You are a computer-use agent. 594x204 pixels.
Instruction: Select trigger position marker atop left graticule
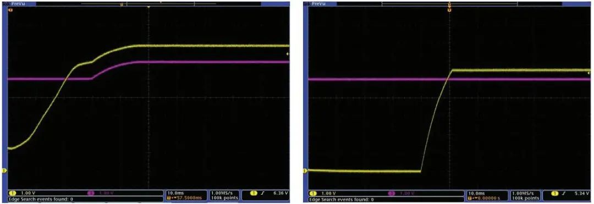coord(148,7)
